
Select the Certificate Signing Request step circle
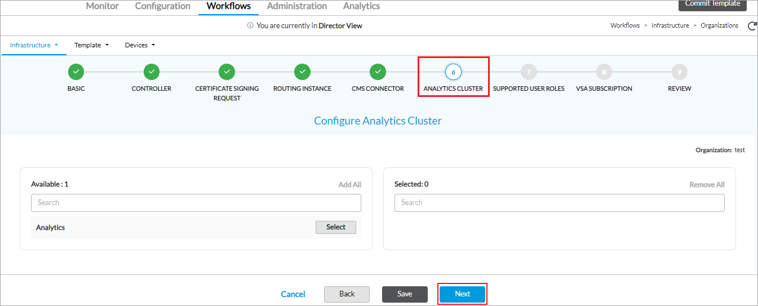[x=227, y=72]
